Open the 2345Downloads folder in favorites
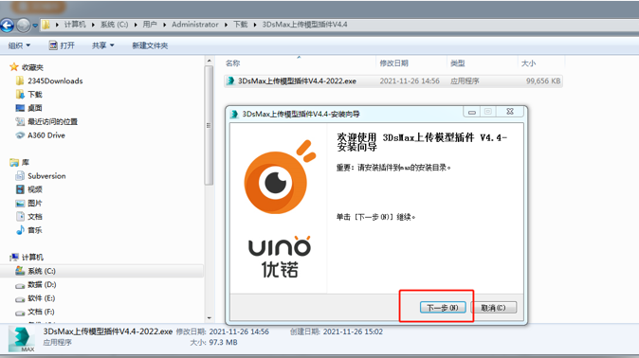This screenshot has height=358, width=639. (x=49, y=81)
